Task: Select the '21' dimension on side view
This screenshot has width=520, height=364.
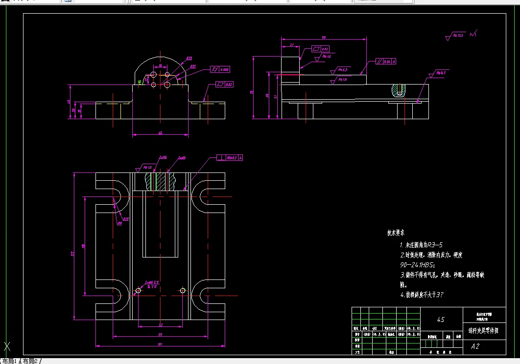Action: (x=291, y=44)
